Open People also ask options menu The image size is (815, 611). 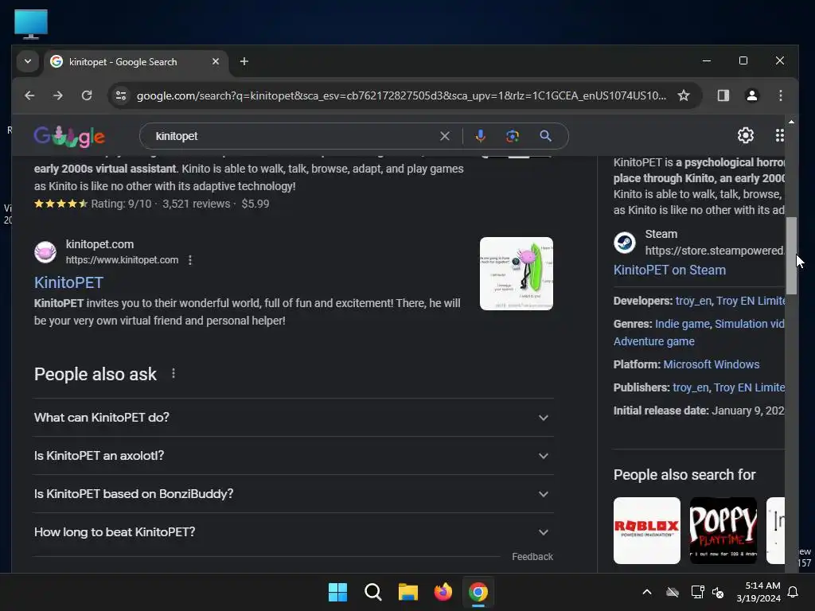pos(174,374)
